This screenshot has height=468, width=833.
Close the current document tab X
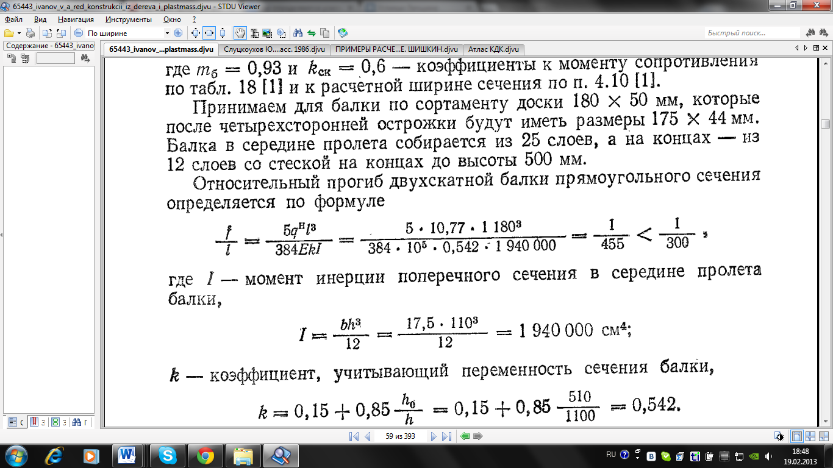(824, 48)
